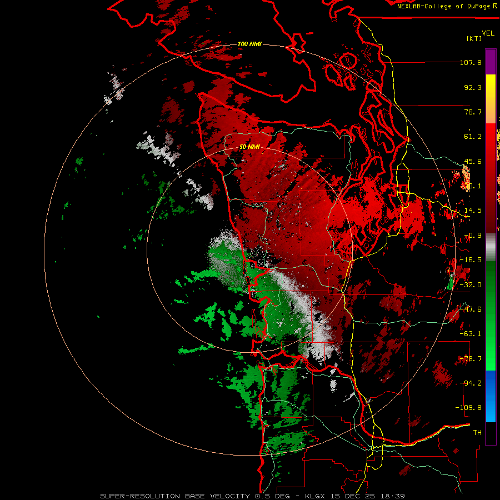Select the 14.5 value on velocity scale
The height and width of the screenshot is (500, 500).
pos(473,211)
